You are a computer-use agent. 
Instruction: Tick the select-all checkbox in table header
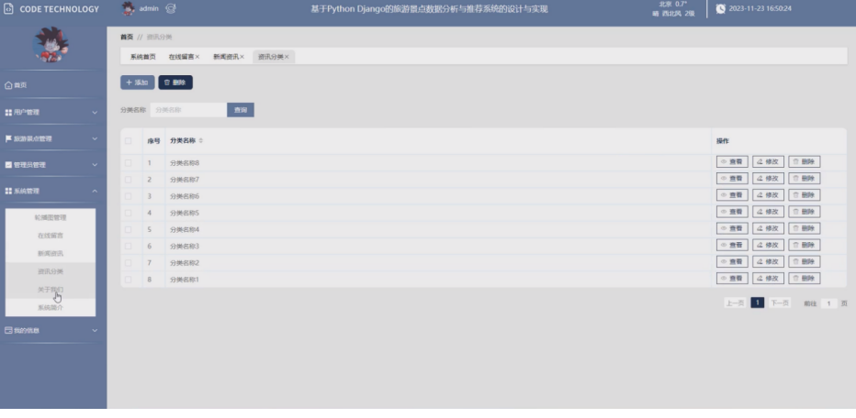pyautogui.click(x=130, y=141)
